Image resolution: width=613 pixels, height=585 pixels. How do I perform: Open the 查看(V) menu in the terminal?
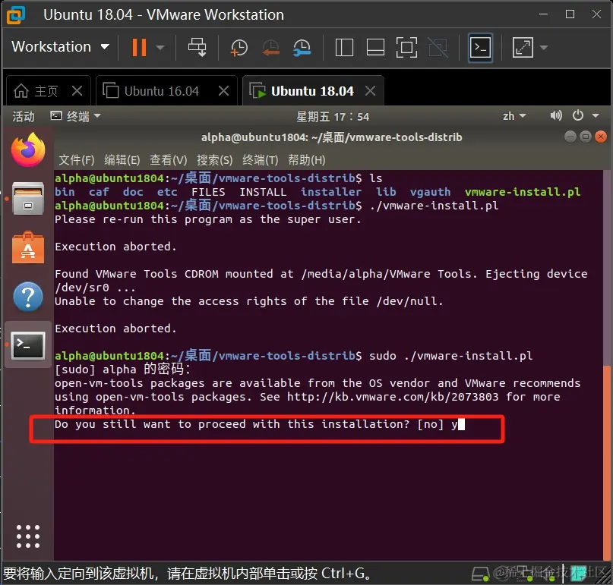169,160
